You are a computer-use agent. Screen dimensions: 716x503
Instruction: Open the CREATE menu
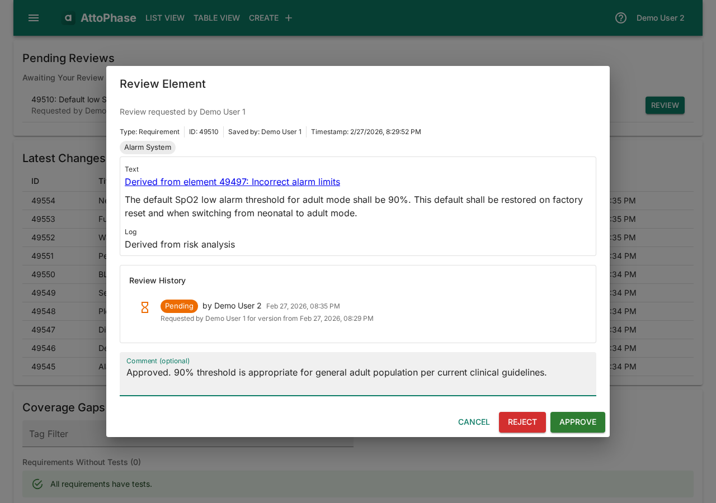point(263,17)
